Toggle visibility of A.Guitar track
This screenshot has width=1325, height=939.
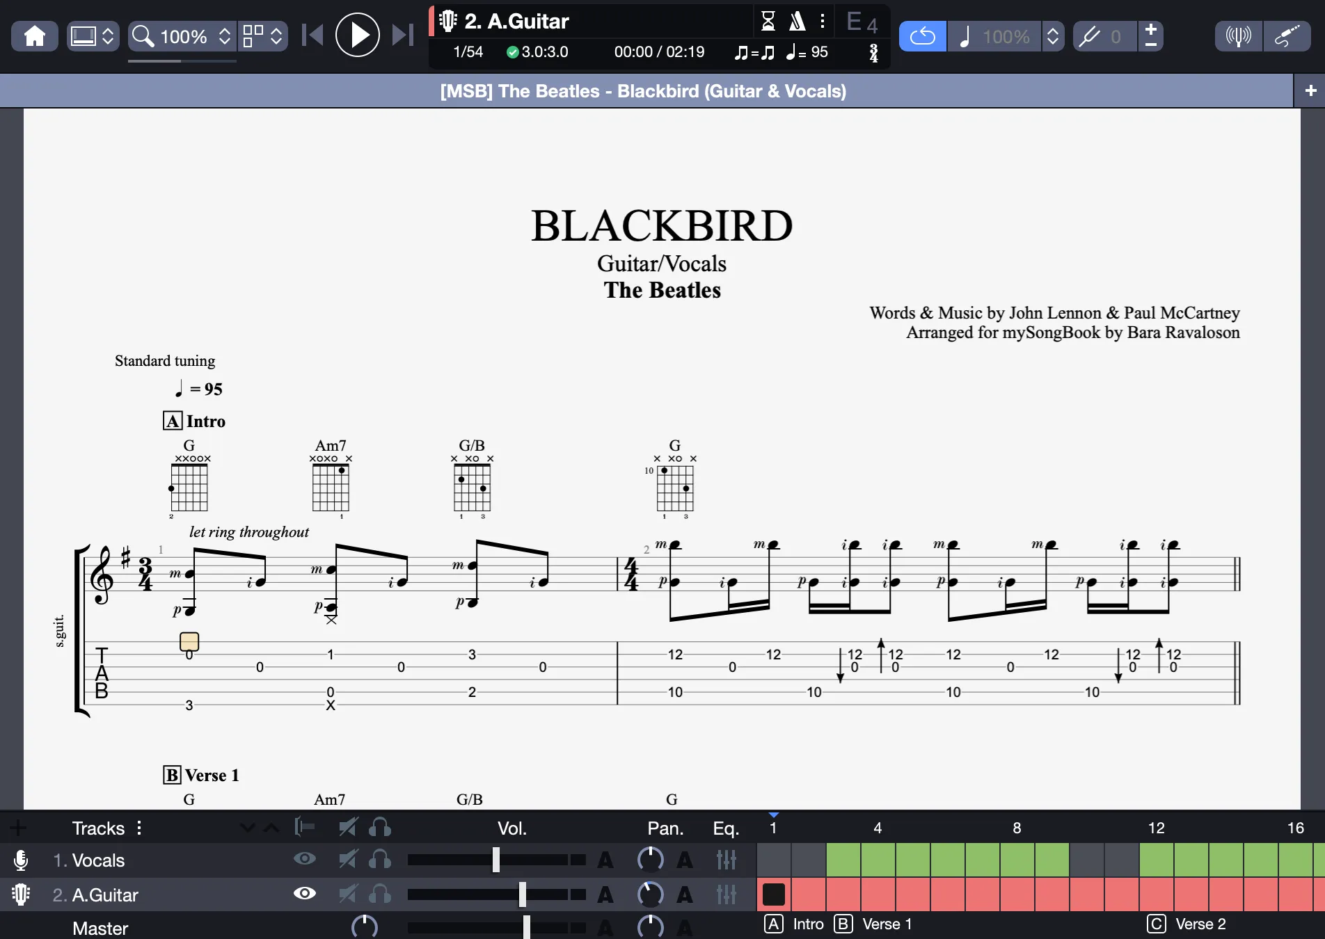pos(304,893)
